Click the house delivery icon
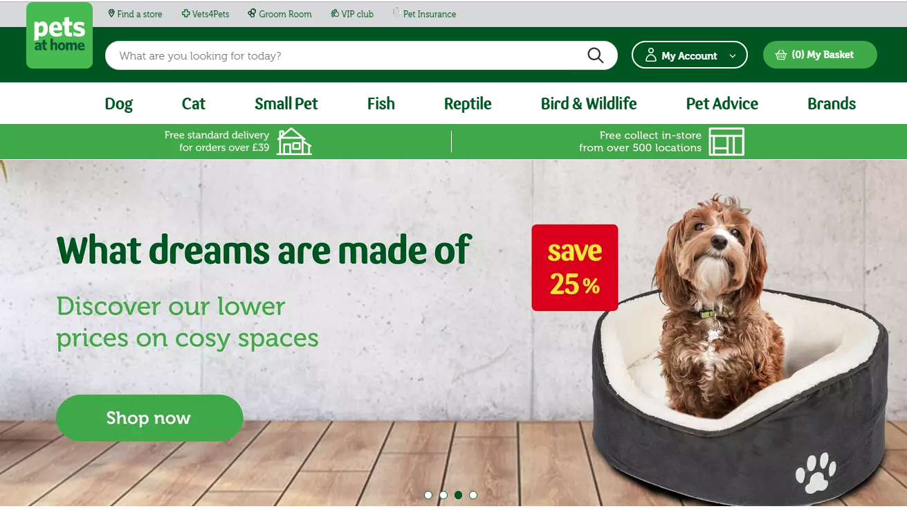Screen dimensions: 907x511 [x=294, y=141]
